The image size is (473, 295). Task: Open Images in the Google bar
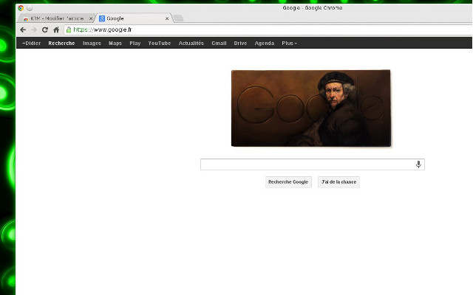pos(92,43)
